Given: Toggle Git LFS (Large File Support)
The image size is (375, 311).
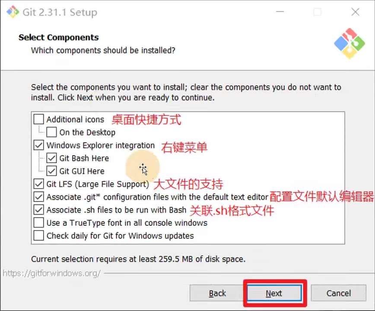Looking at the screenshot, I should point(39,184).
